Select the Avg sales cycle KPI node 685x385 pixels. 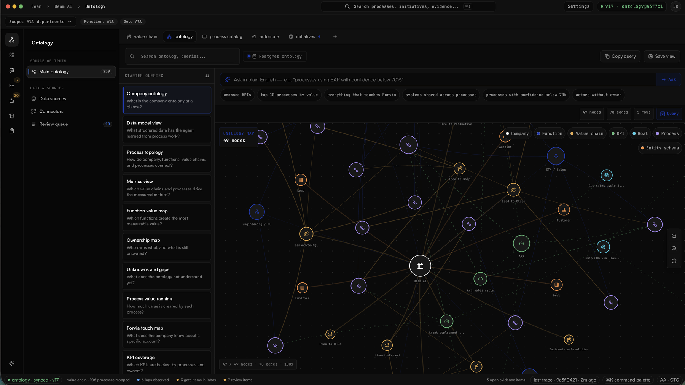pos(480,279)
